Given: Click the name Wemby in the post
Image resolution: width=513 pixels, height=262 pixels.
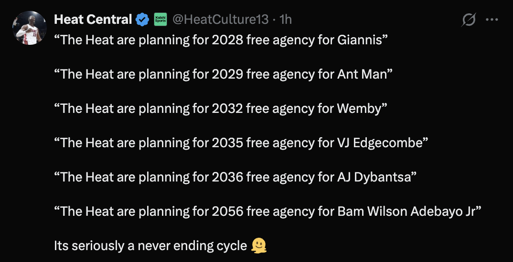Looking at the screenshot, I should pyautogui.click(x=359, y=109).
